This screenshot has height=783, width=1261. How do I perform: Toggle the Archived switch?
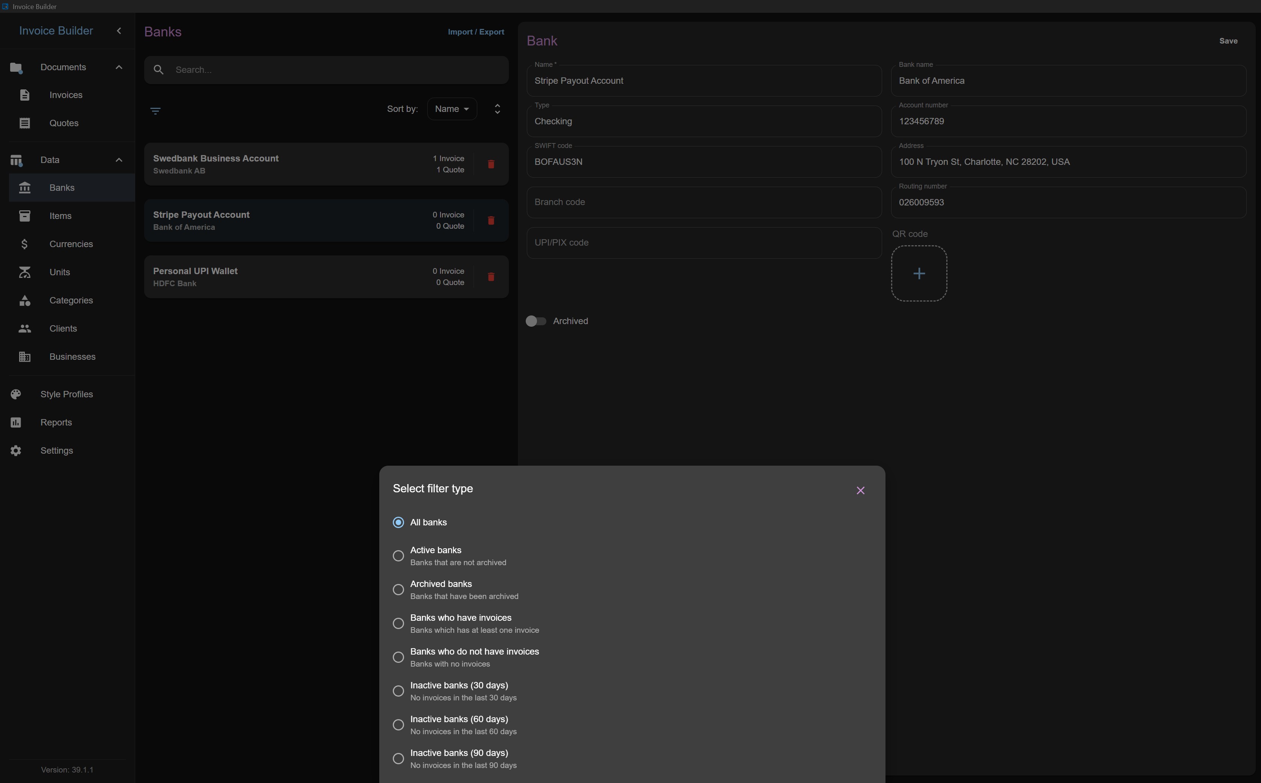(x=535, y=321)
